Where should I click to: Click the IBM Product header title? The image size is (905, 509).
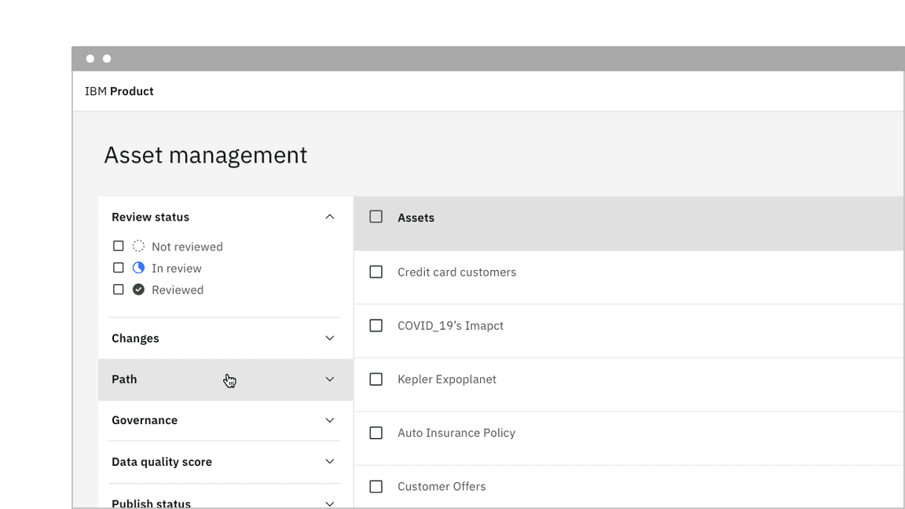[119, 91]
